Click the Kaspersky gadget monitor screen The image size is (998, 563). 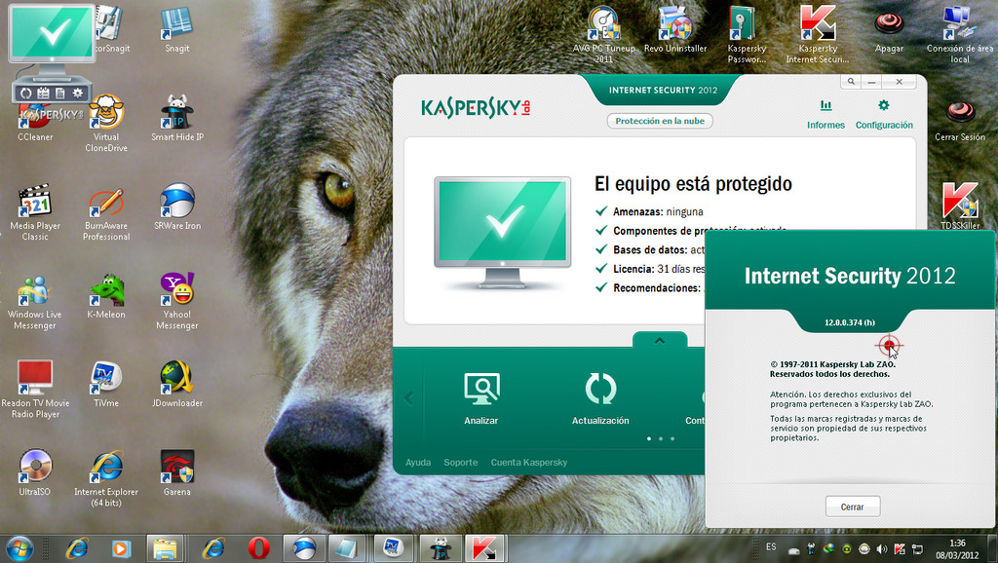tap(53, 33)
